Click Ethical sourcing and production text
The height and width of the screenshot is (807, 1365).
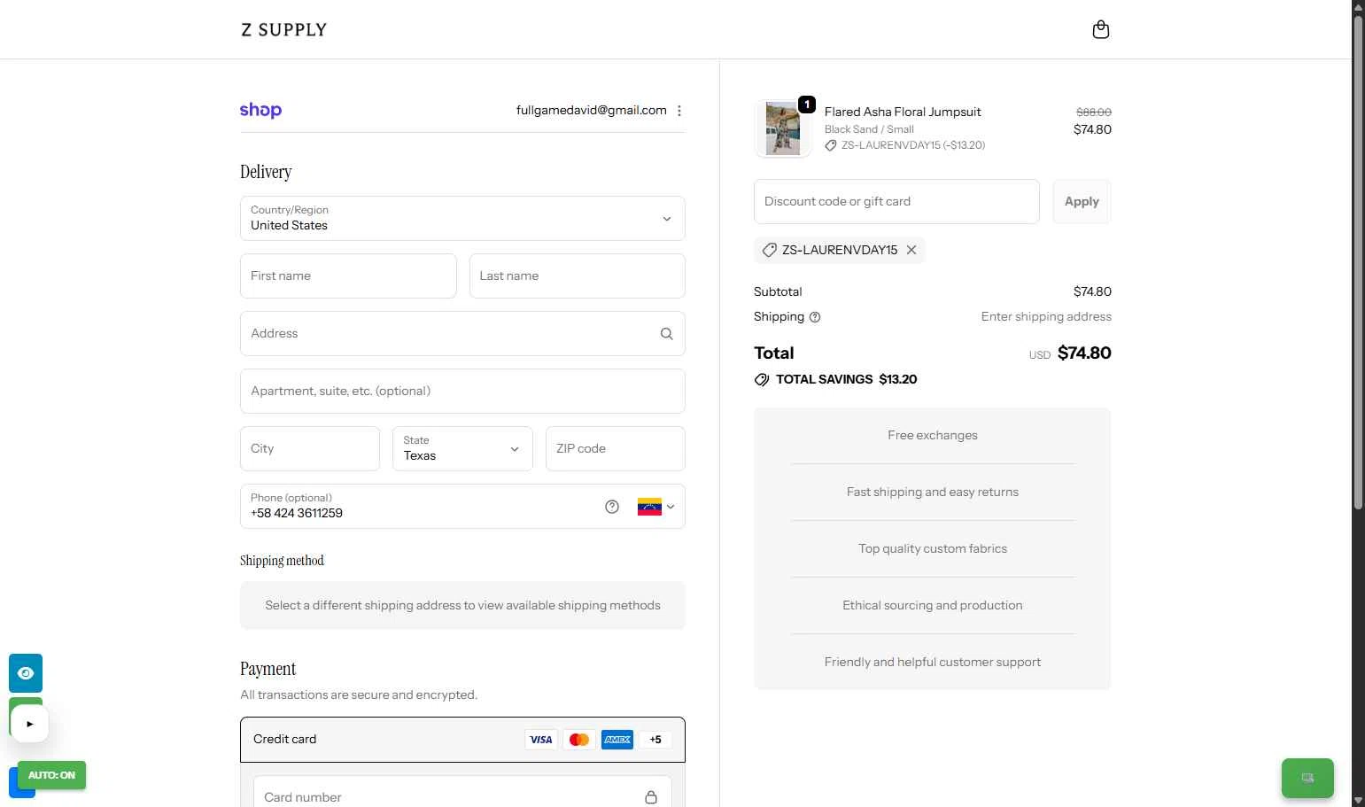(933, 605)
